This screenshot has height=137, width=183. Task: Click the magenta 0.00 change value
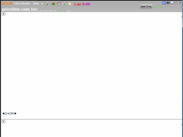click(86, 4)
